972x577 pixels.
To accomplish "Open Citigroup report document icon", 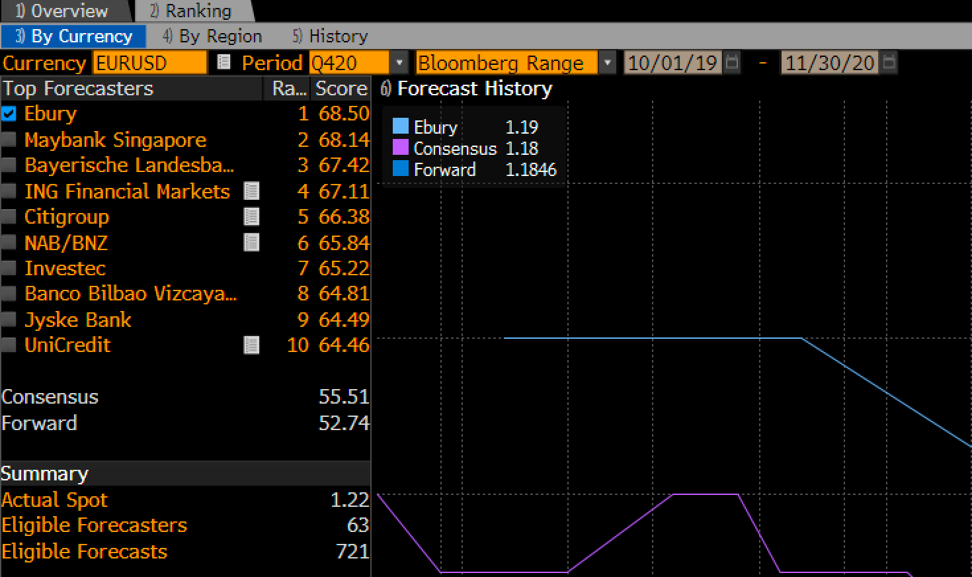I will pos(251,216).
